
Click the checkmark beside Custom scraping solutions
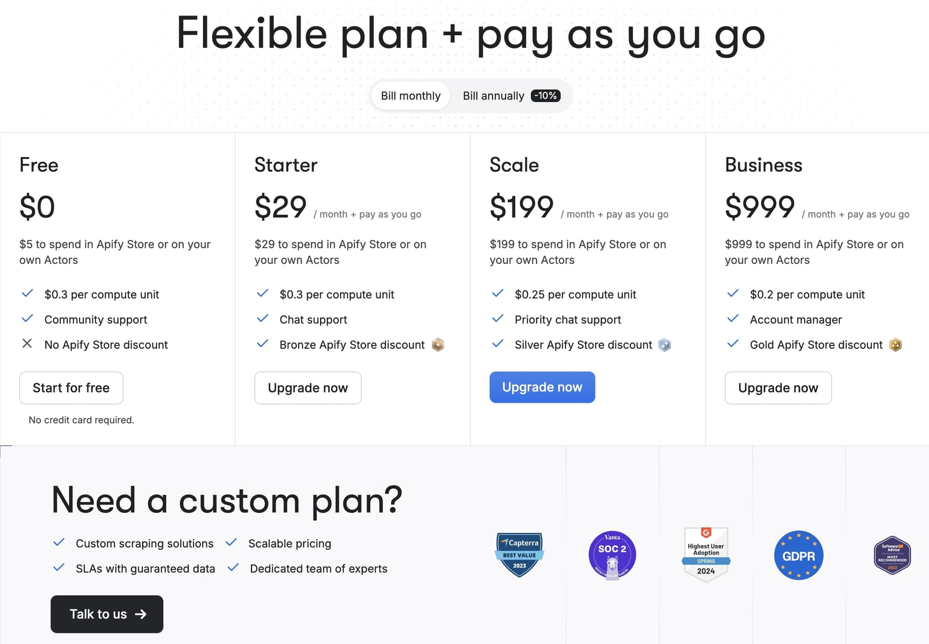point(59,542)
